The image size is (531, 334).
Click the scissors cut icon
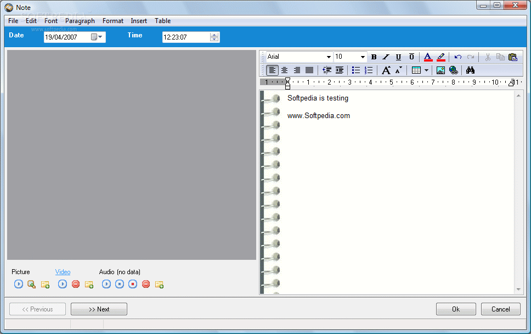[x=488, y=57]
